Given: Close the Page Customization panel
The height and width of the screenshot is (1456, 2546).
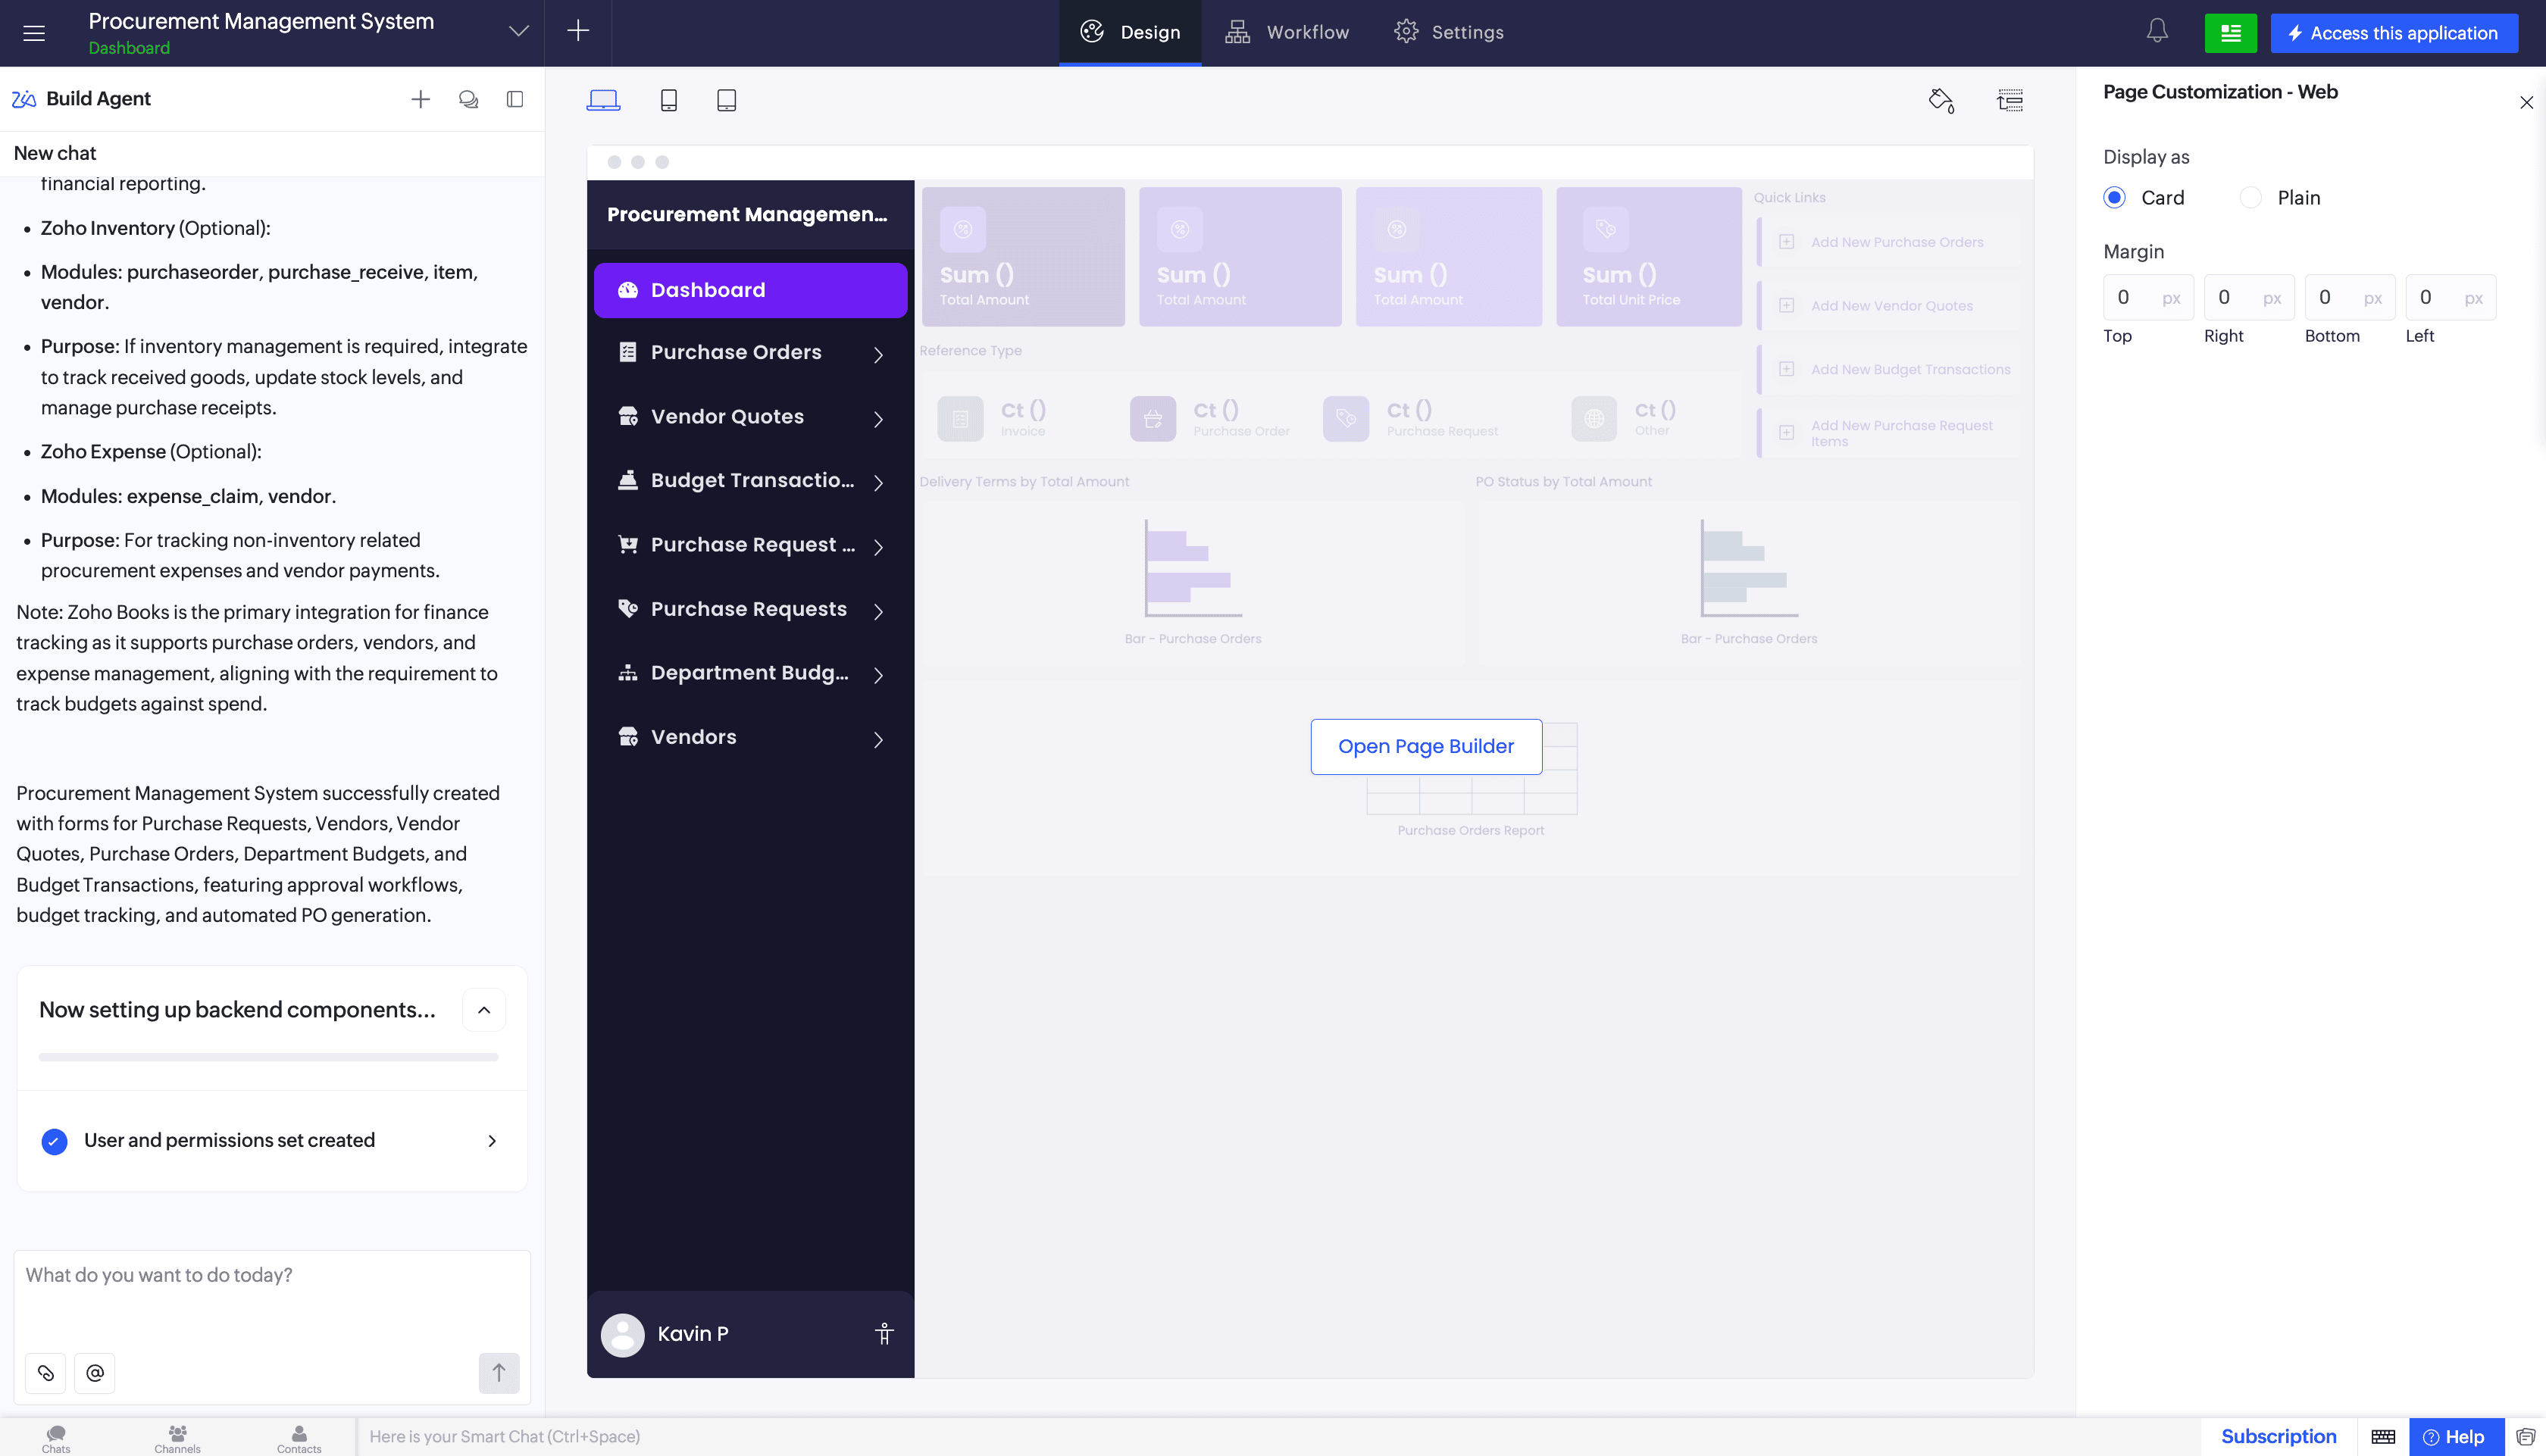Looking at the screenshot, I should point(2526,102).
